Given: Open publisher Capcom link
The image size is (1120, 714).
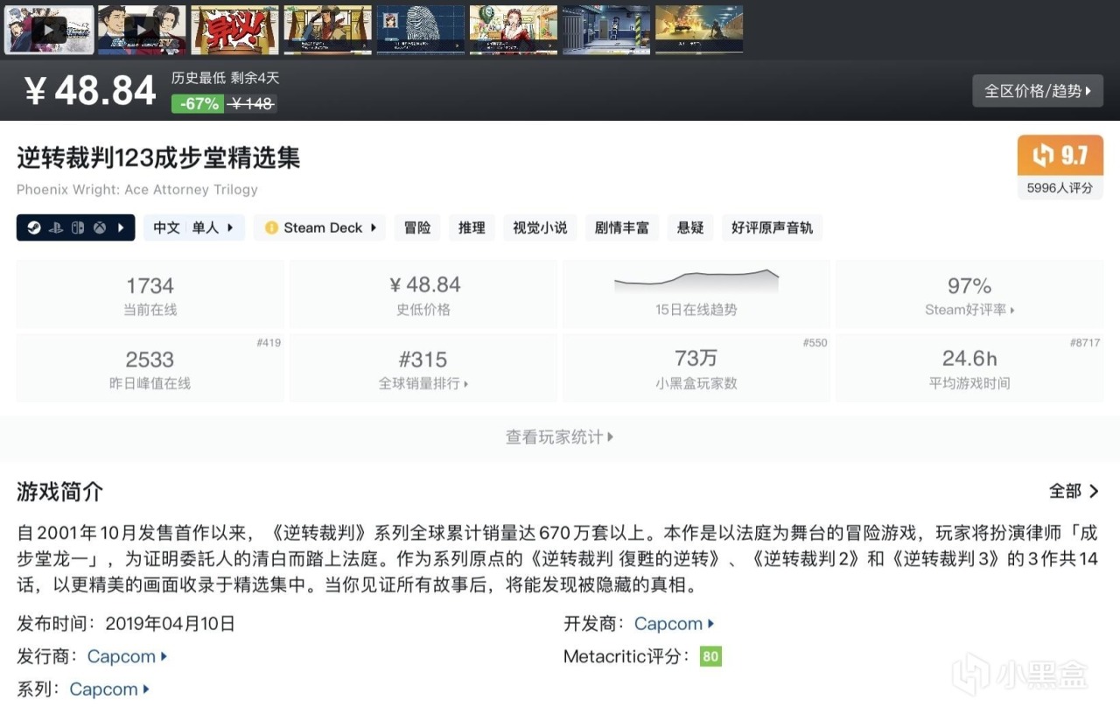Looking at the screenshot, I should (127, 656).
